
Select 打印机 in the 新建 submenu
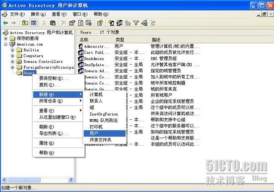click(x=105, y=127)
